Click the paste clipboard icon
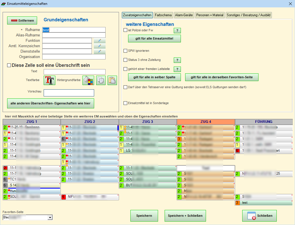 112,80
